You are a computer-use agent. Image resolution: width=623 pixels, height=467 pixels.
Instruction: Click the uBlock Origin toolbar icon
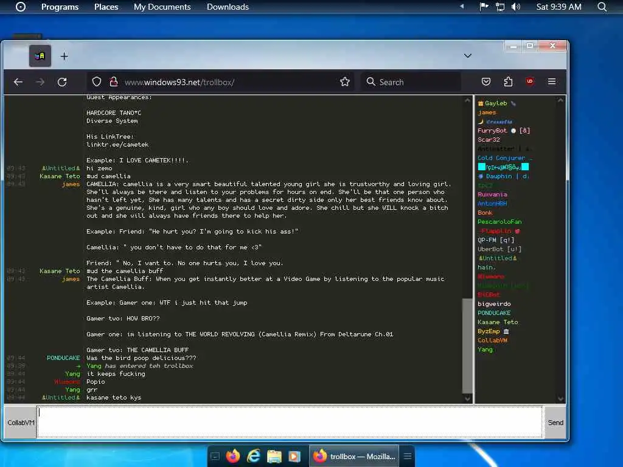tap(530, 81)
